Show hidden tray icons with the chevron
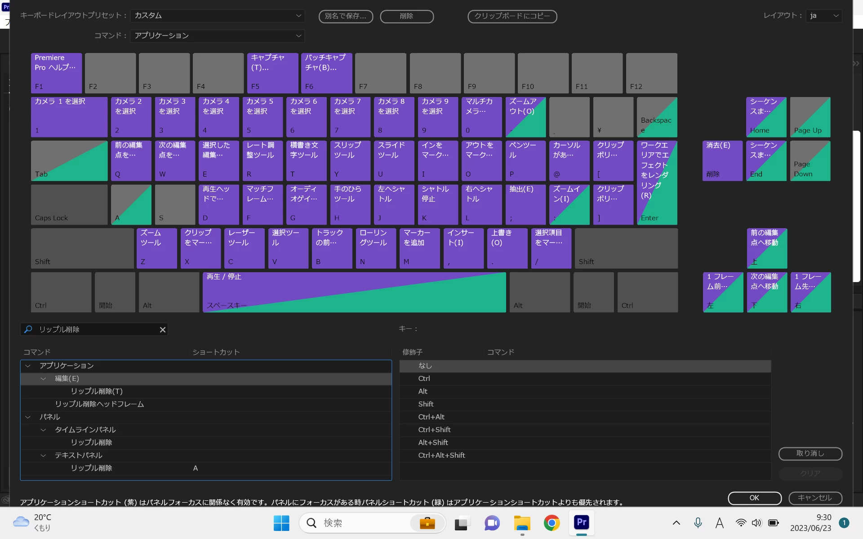The width and height of the screenshot is (863, 539). (676, 523)
